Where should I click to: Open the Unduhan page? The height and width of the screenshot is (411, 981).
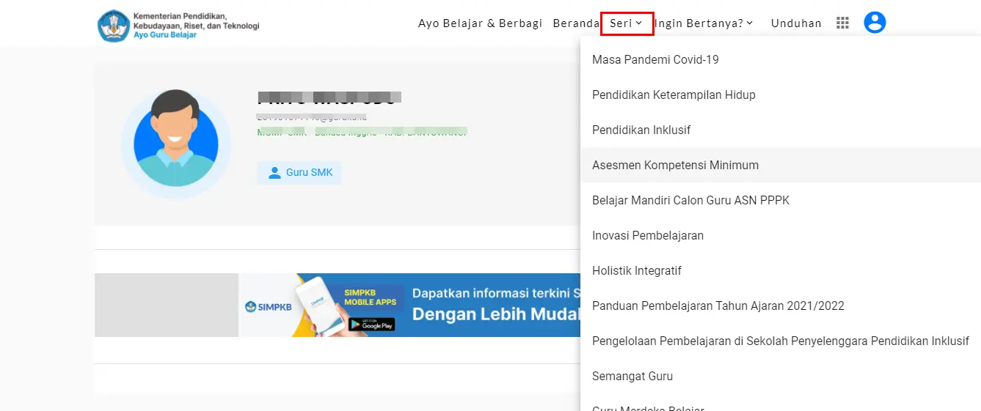tap(796, 23)
